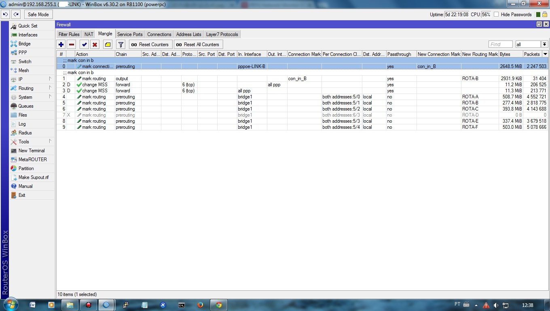This screenshot has height=311, width=550.
Task: Open the Connections tab
Action: pos(159,34)
